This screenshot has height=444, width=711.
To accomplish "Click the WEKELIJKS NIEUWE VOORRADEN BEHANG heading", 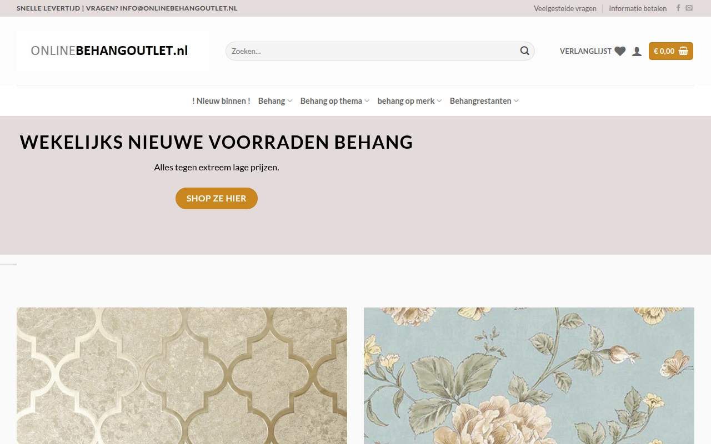I will pos(217,142).
